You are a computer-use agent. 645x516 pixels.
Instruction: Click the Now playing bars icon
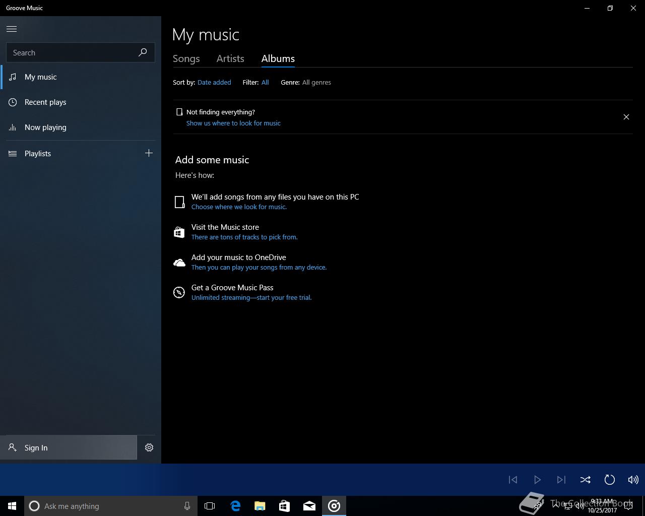[13, 127]
